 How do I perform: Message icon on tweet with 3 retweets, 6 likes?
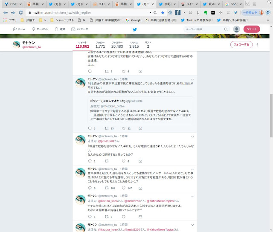140,71
